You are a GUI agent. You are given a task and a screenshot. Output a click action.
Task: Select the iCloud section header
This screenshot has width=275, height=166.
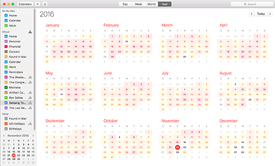pos(6,32)
